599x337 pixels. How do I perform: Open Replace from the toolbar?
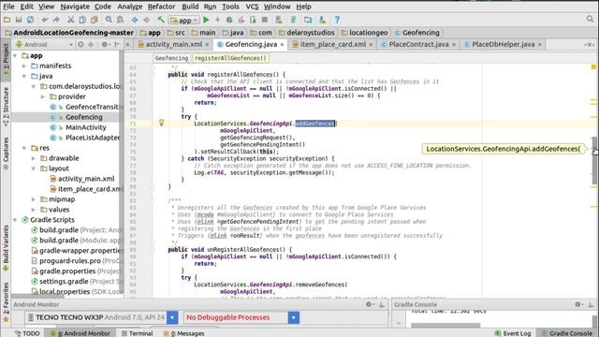tap(120, 20)
